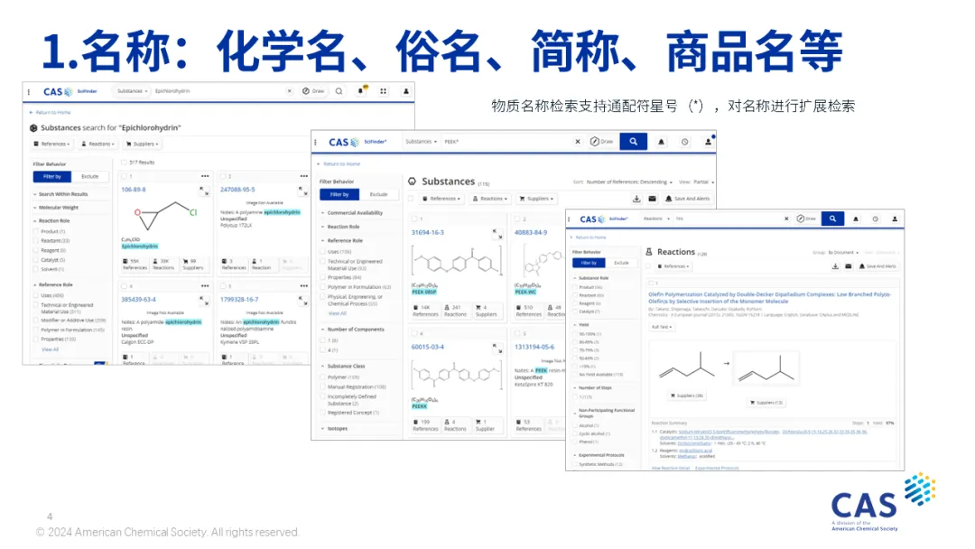Screen dimensions: 975x549
Task: Click the blue search button in the Reactions window
Action: (832, 219)
